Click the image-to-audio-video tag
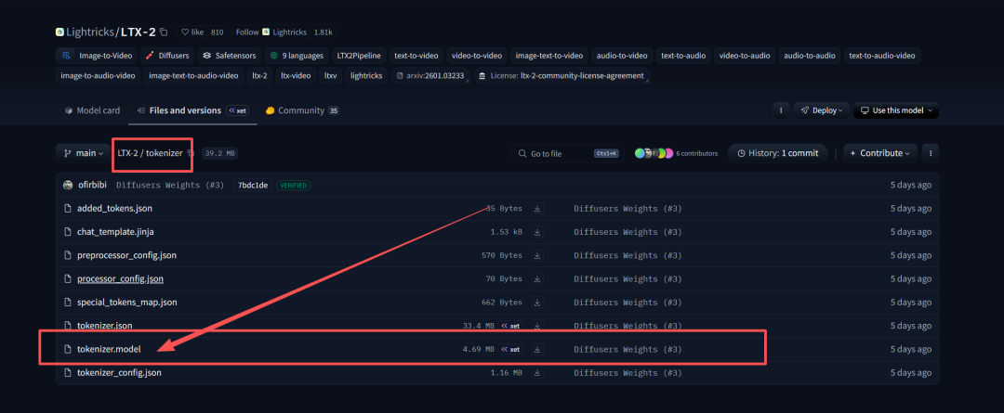The width and height of the screenshot is (1004, 413). (98, 75)
